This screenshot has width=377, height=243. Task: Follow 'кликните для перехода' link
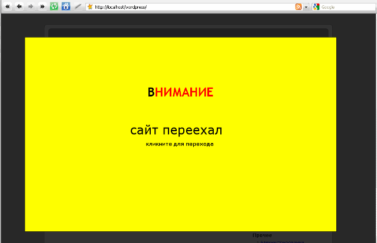tap(180, 144)
